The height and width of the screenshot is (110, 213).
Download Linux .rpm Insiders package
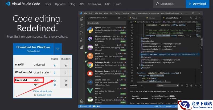pos(66,84)
